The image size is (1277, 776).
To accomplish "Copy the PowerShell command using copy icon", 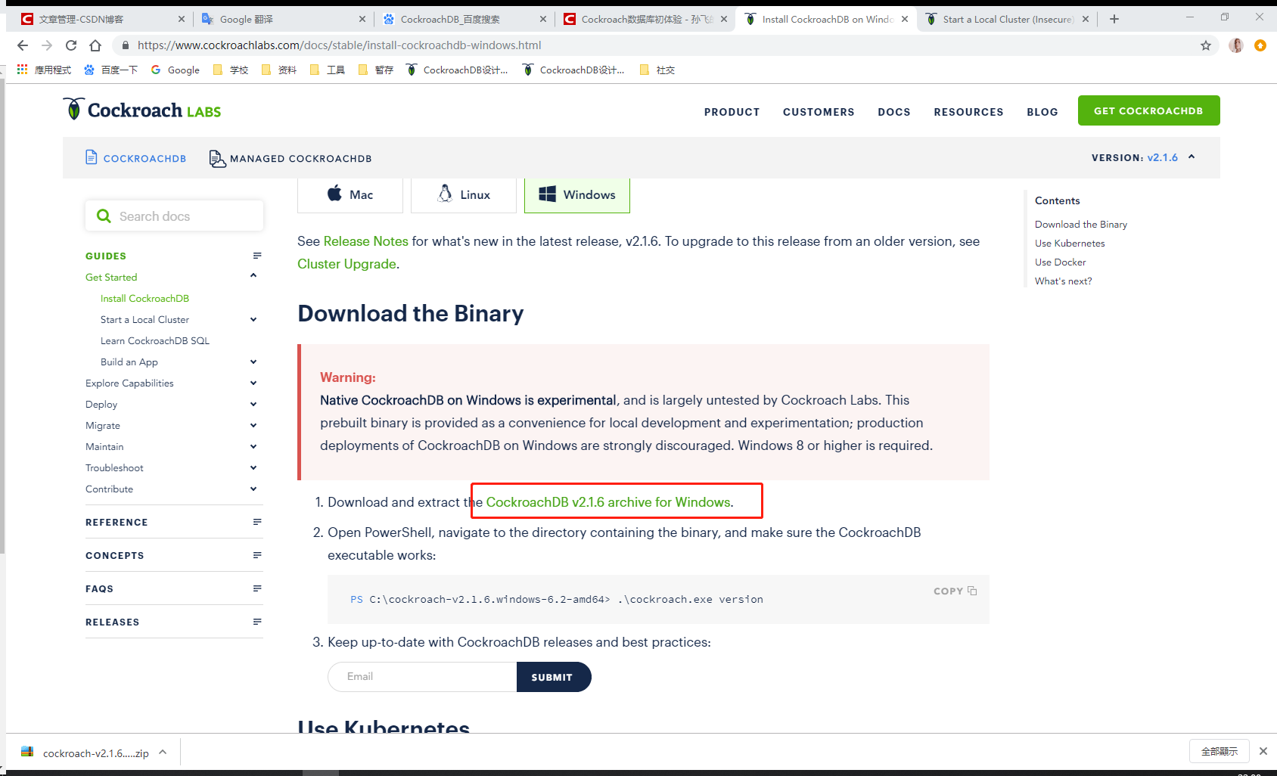I will point(972,591).
